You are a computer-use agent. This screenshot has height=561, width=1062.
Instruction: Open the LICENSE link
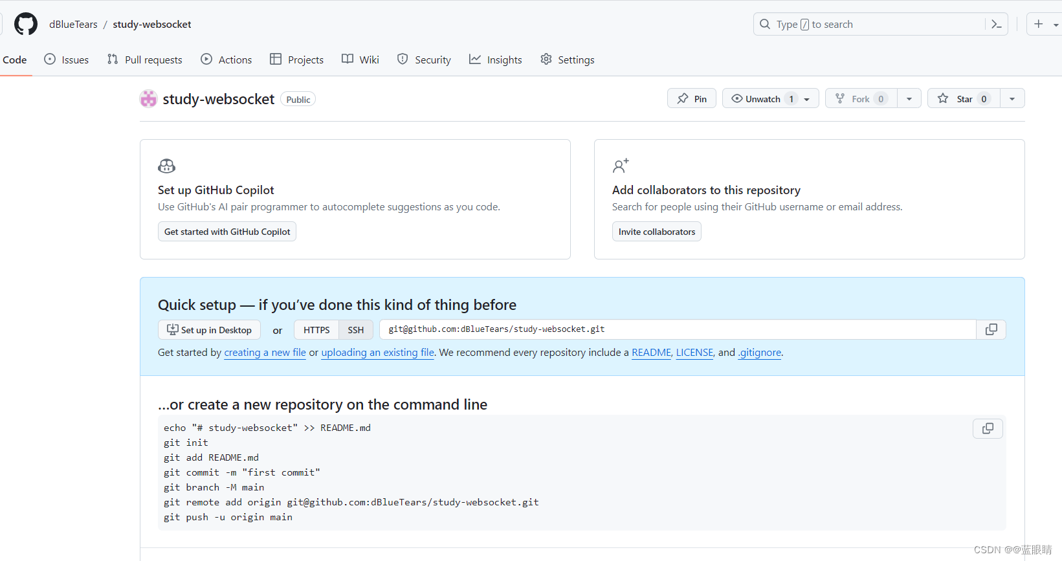694,353
